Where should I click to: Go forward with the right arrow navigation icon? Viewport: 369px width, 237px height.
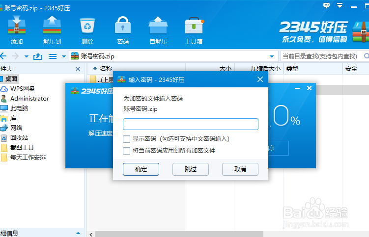coord(15,56)
